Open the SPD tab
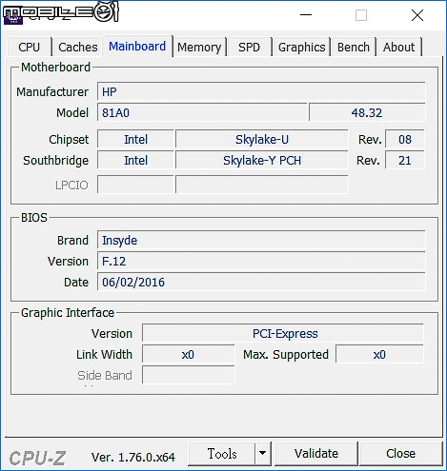The image size is (447, 471). (x=250, y=47)
